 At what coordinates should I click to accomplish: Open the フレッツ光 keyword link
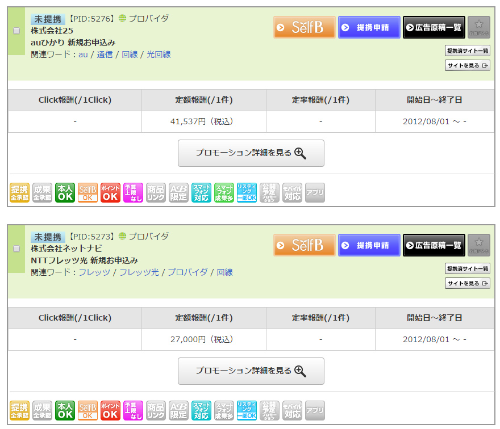(x=139, y=272)
